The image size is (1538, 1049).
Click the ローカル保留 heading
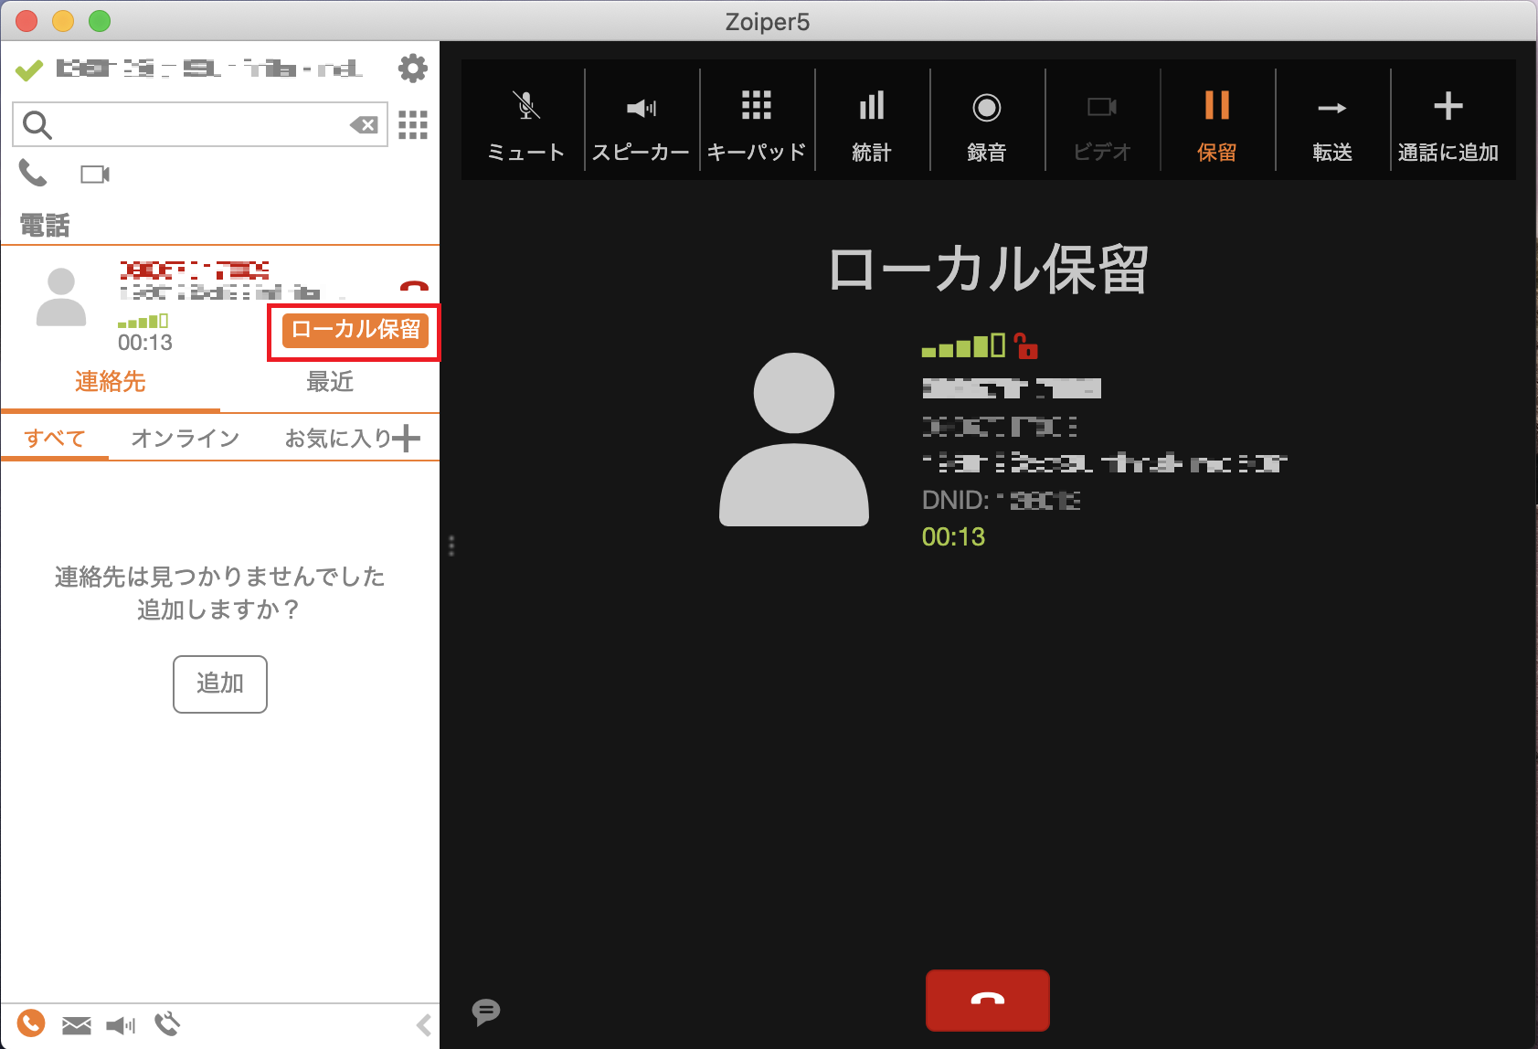tap(988, 270)
